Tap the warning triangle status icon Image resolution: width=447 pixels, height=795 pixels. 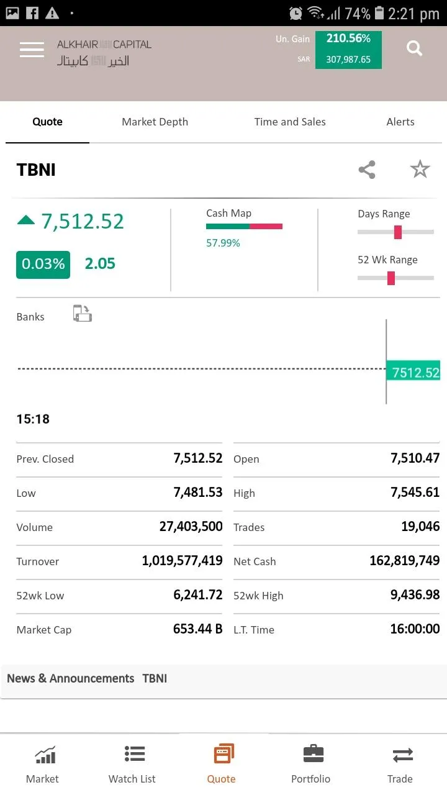(x=52, y=12)
